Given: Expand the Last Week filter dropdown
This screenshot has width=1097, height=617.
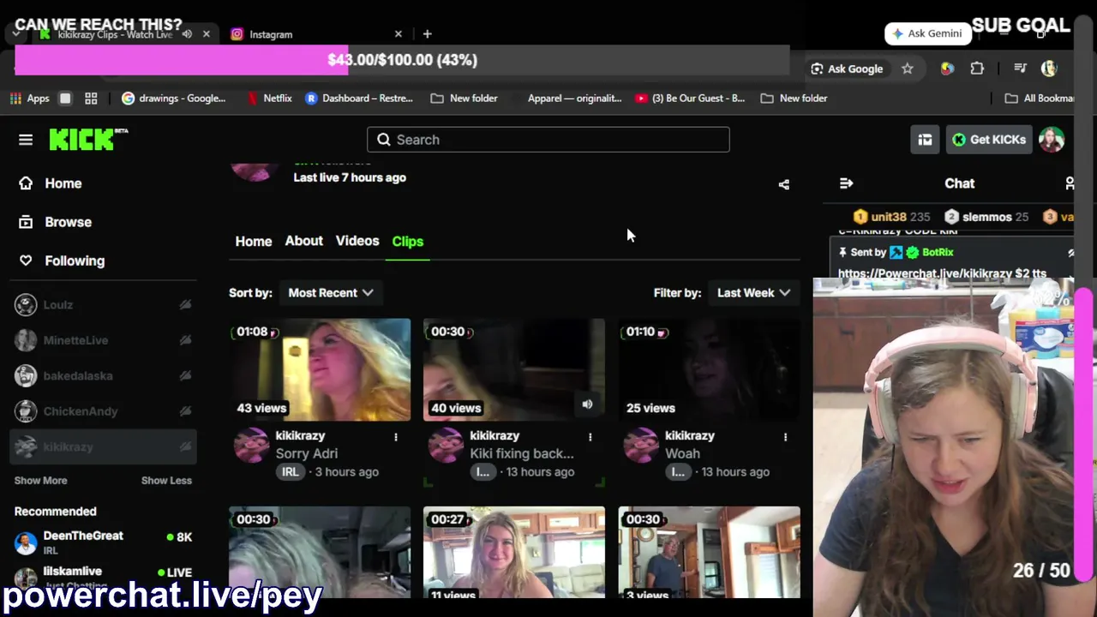Looking at the screenshot, I should pyautogui.click(x=753, y=293).
